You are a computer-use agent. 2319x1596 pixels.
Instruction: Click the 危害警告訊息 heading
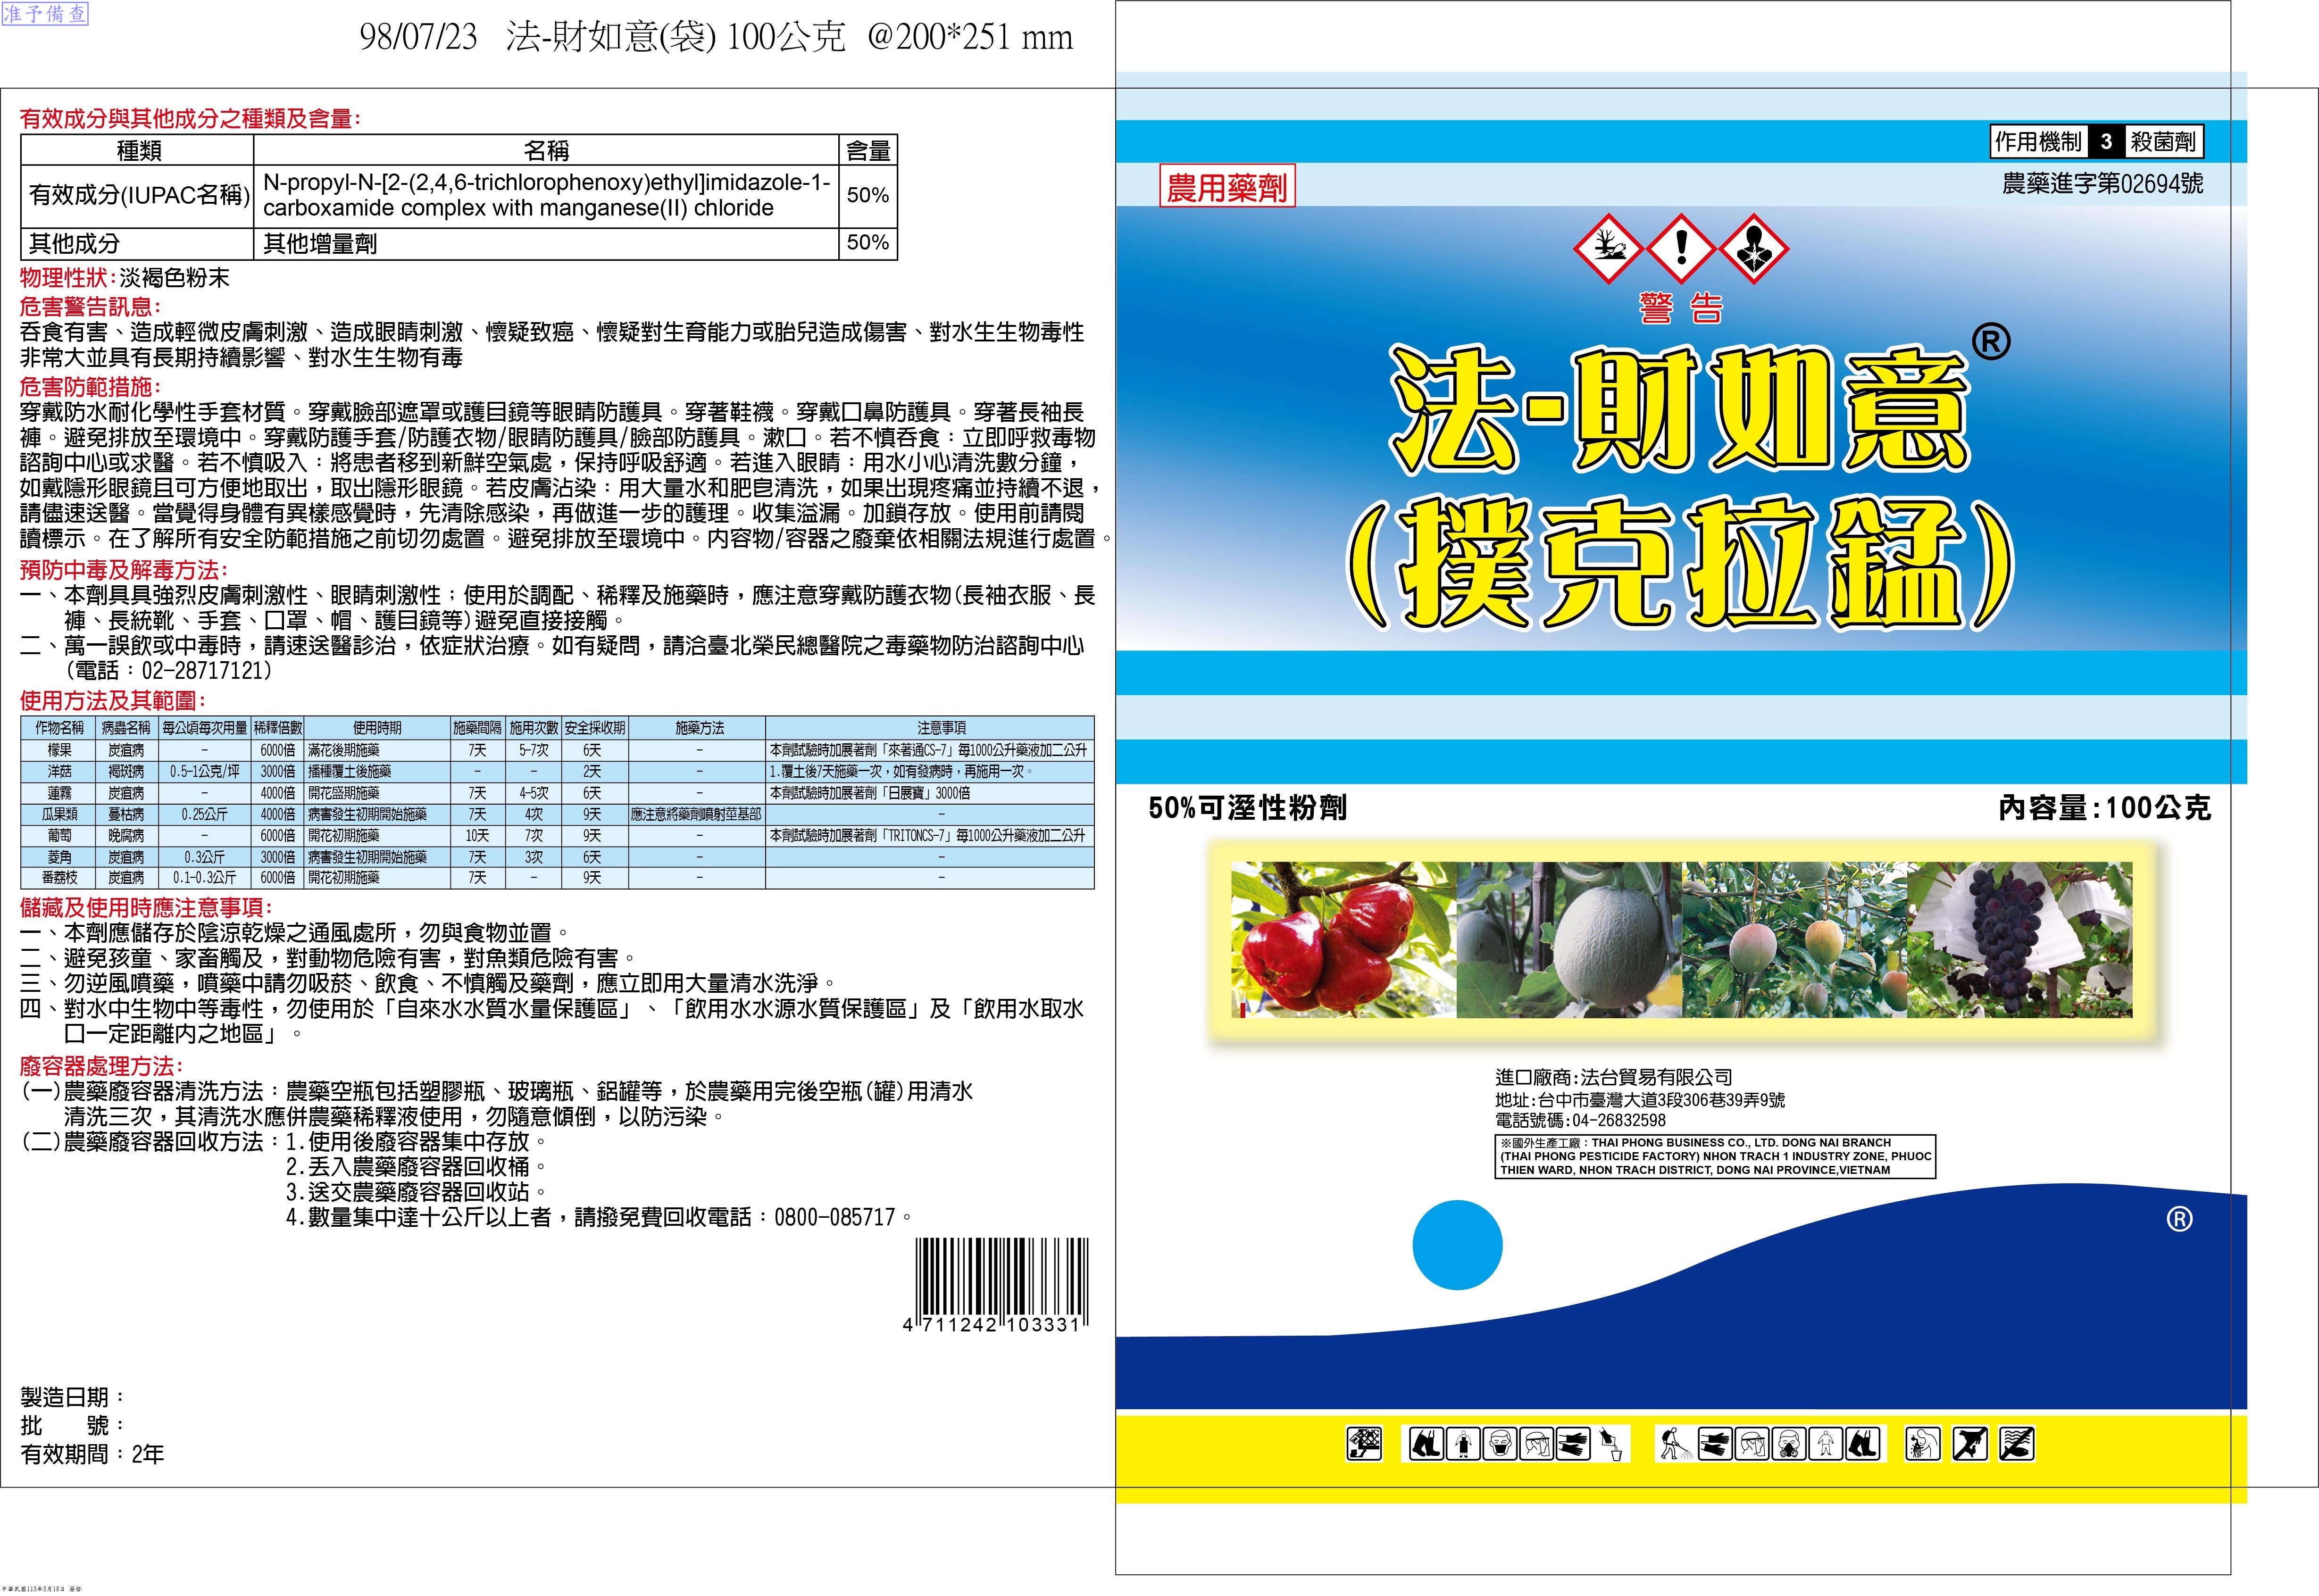pyautogui.click(x=91, y=307)
